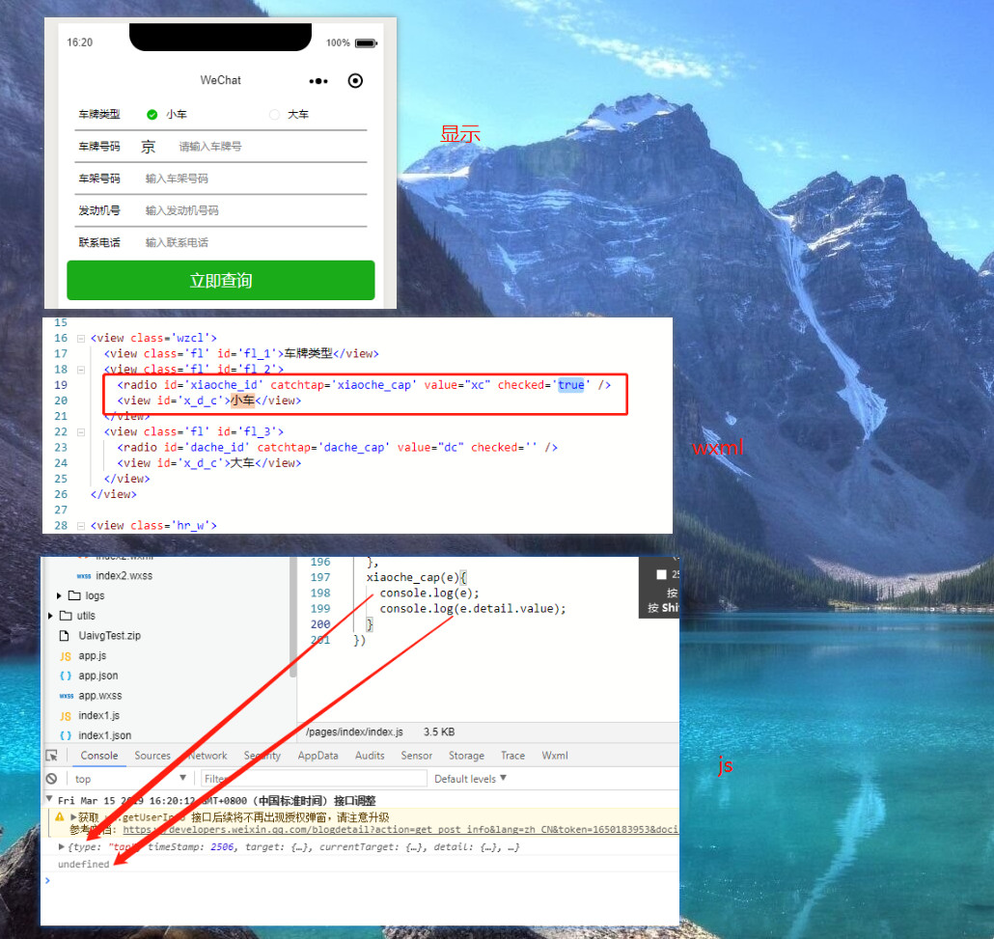Open the top context dropdown in console

coord(130,779)
